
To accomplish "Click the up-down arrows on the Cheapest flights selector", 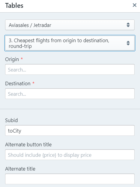I will pos(128,43).
